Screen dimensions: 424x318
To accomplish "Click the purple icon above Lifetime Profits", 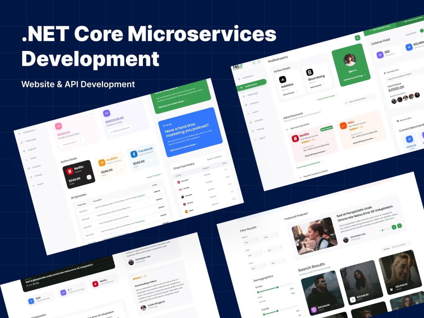I will point(106,113).
